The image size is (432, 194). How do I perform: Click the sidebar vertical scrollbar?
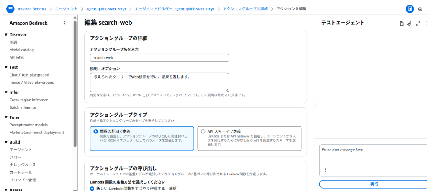point(75,84)
